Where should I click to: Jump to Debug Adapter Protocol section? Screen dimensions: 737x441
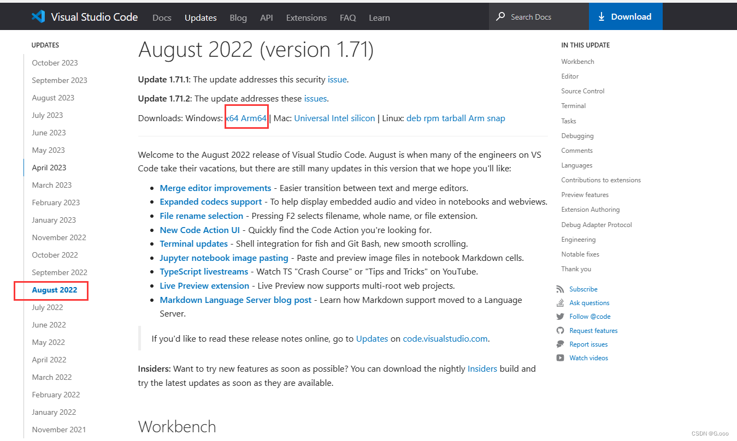597,225
